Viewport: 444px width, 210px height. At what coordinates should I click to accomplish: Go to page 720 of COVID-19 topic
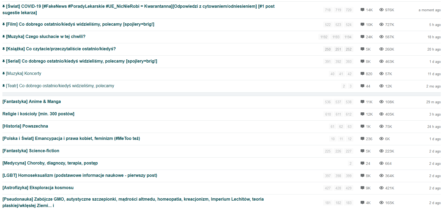349,10
